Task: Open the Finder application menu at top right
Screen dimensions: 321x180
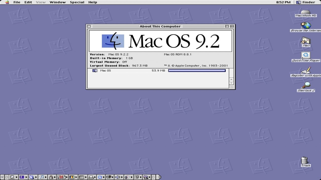Action: click(306, 2)
